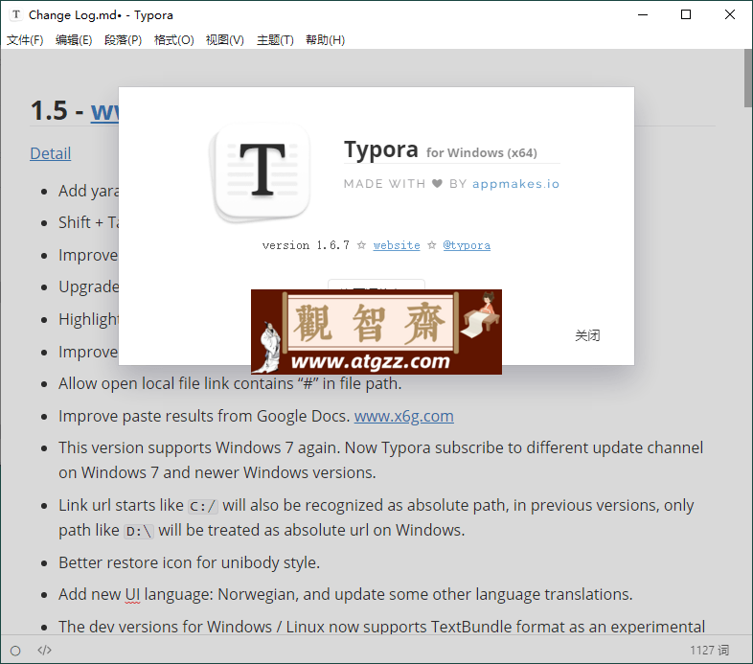Viewport: 753px width, 664px height.
Task: Open the website link in the about dialog
Action: tap(397, 245)
